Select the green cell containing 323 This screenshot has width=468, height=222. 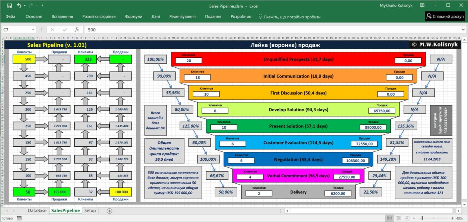pyautogui.click(x=86, y=59)
